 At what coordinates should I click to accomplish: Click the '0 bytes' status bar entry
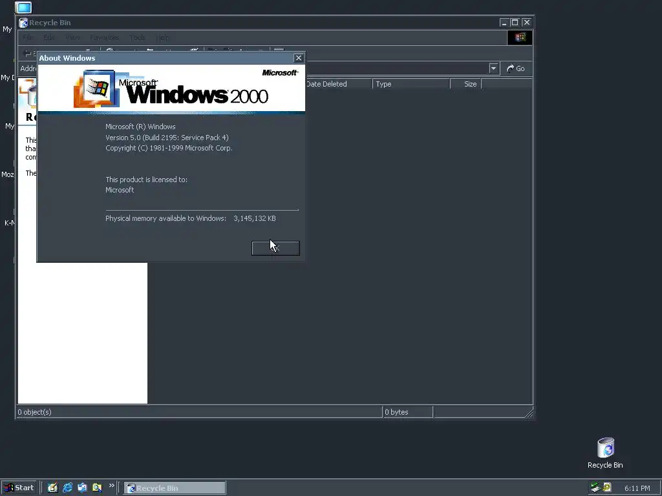coord(396,412)
